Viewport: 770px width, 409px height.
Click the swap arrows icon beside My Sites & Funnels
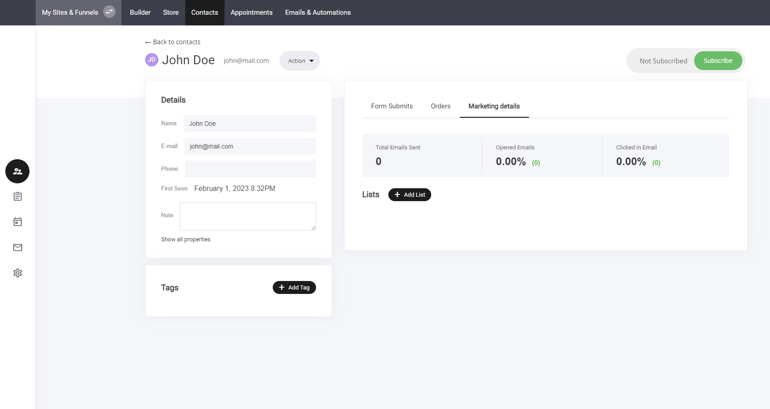click(x=109, y=12)
